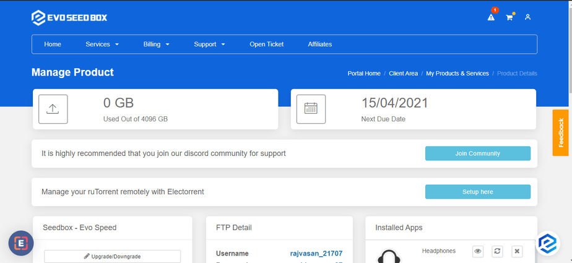Open the shopping cart icon
This screenshot has height=263, width=572.
click(509, 17)
